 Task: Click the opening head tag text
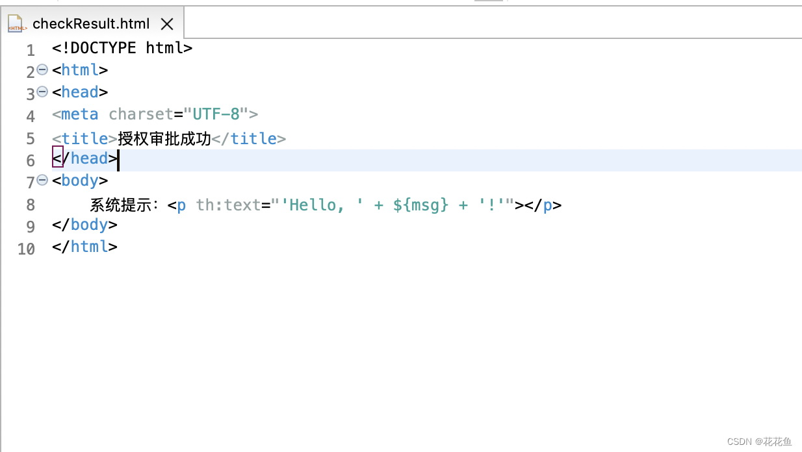click(80, 92)
